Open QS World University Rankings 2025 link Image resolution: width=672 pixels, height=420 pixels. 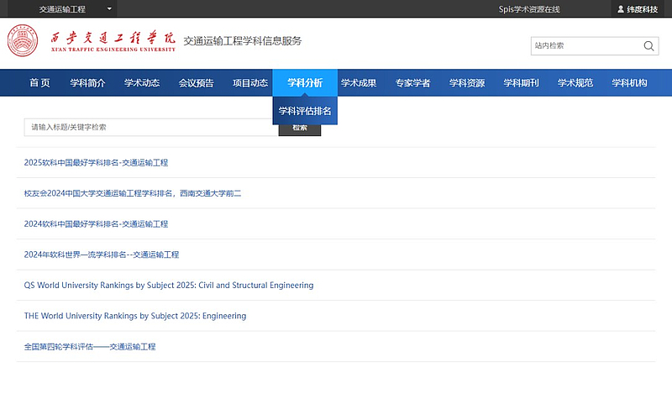point(169,286)
